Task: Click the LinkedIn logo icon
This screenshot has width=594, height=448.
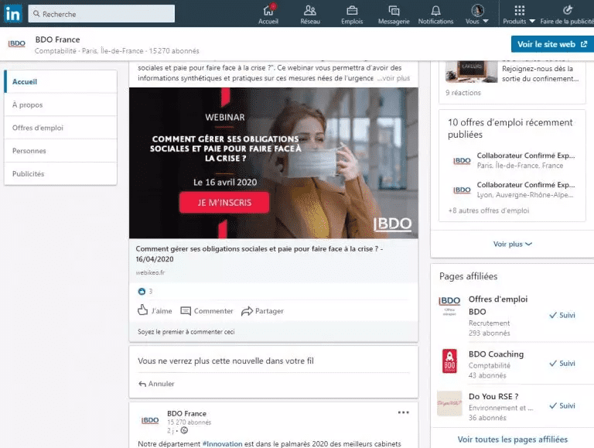Action: (x=13, y=14)
